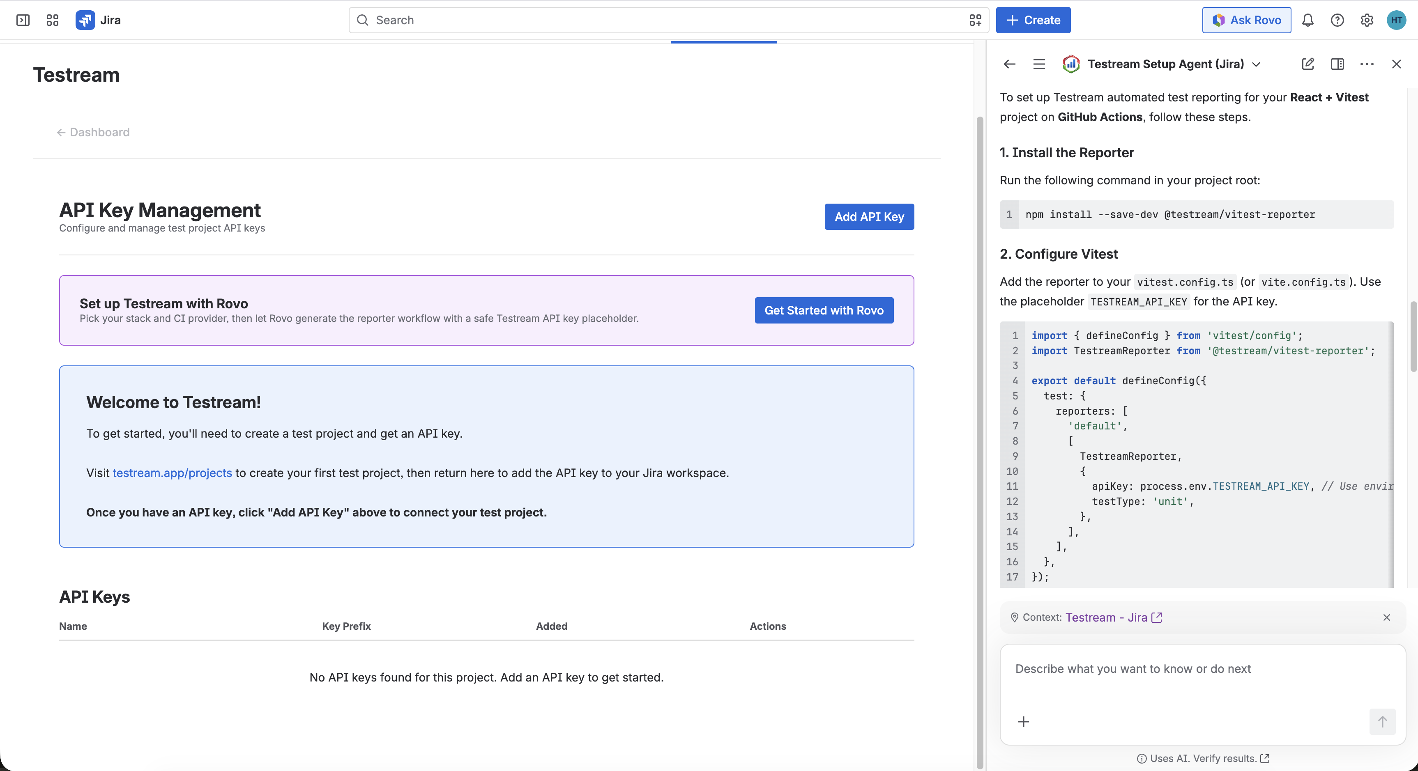Click the send arrow button
Viewport: 1418px width, 771px height.
click(x=1382, y=721)
